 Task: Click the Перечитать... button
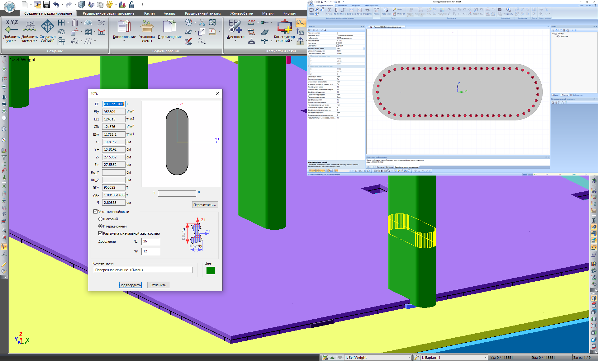[205, 205]
